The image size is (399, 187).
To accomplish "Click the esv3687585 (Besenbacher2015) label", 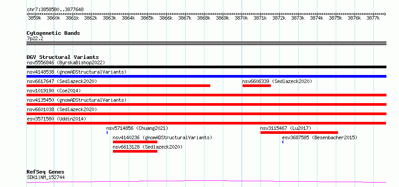I will tap(320, 137).
